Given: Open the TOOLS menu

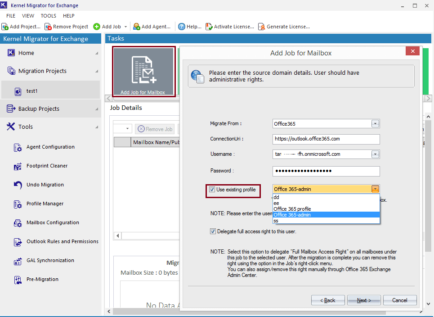Looking at the screenshot, I should point(49,16).
